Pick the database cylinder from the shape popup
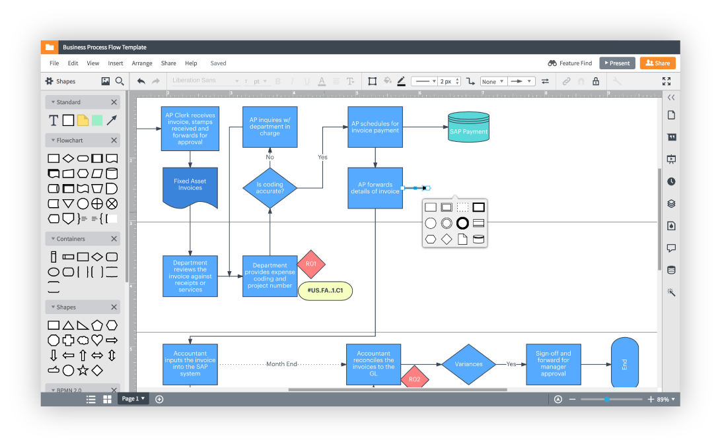The width and height of the screenshot is (720, 446). [479, 239]
